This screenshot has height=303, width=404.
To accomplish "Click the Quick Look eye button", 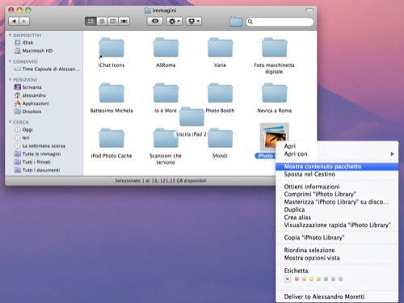I will (x=155, y=21).
